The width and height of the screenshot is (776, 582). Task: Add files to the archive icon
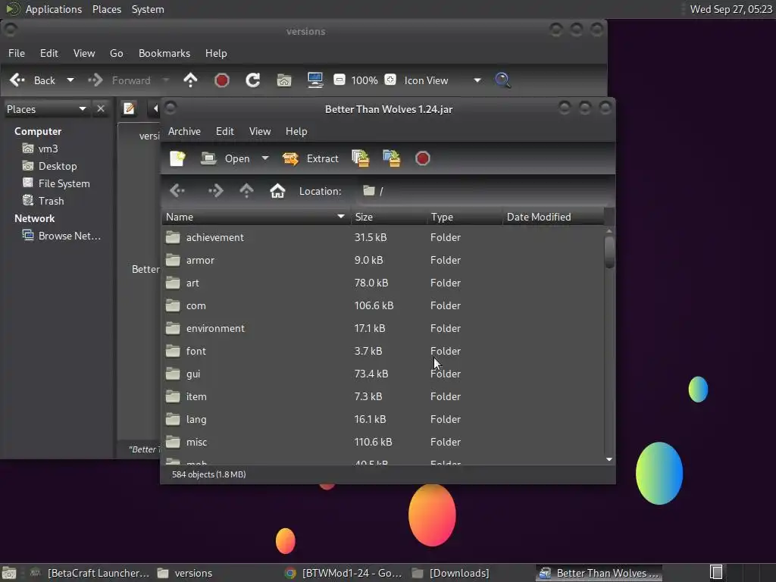(360, 158)
